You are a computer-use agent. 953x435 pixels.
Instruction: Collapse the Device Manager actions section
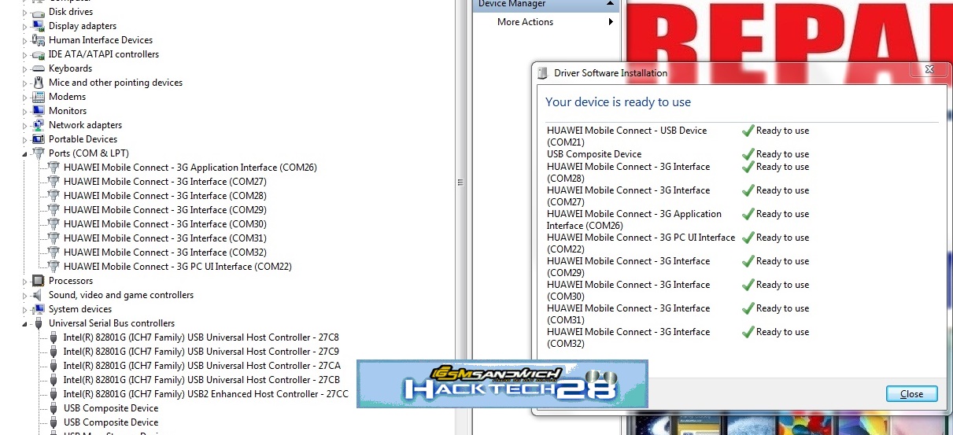tap(610, 4)
